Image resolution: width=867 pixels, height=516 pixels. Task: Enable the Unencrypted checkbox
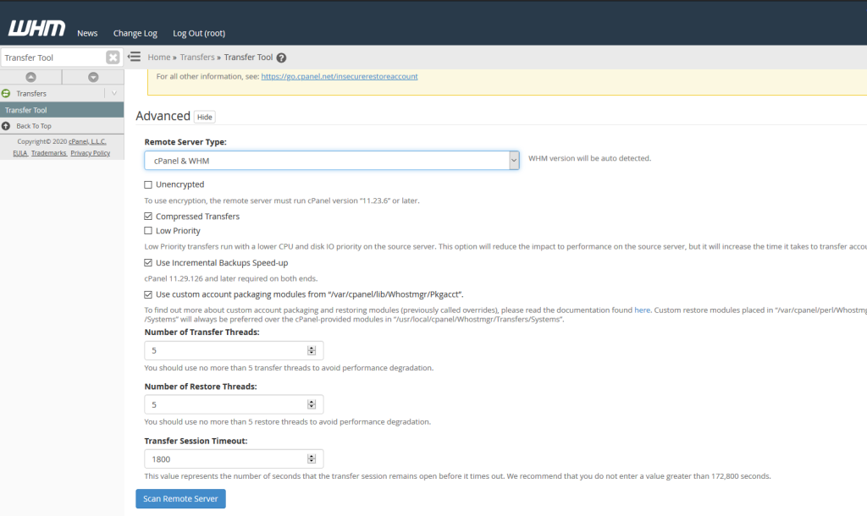(148, 184)
